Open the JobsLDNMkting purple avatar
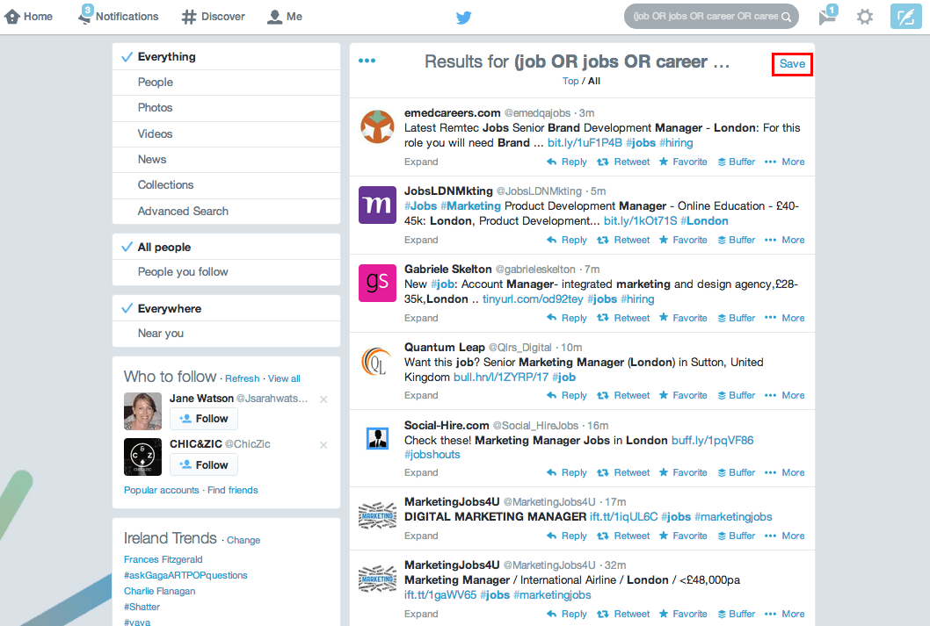The image size is (930, 626). [377, 205]
